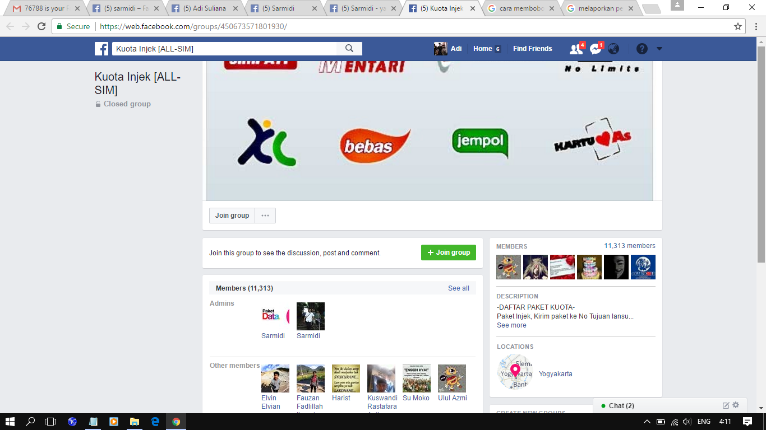Go to the Facebook home logo
Viewport: 766px width, 430px height.
pyautogui.click(x=101, y=49)
